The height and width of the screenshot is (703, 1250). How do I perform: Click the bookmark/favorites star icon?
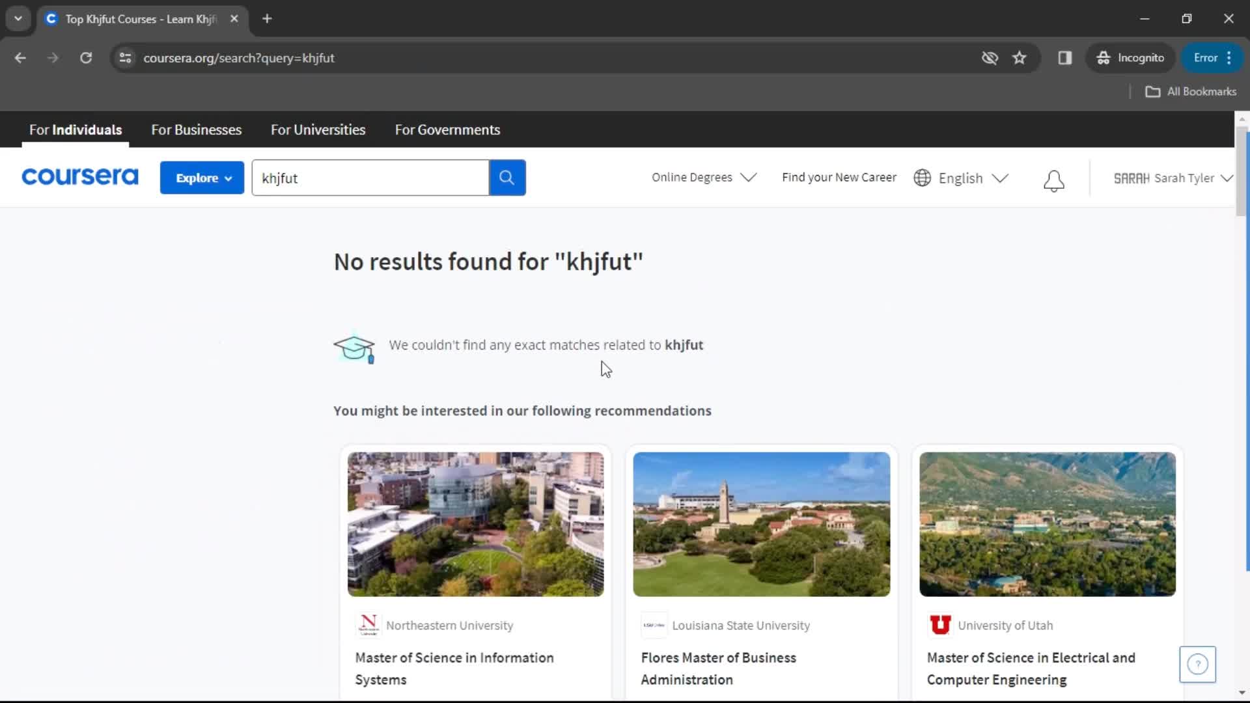(x=1020, y=57)
